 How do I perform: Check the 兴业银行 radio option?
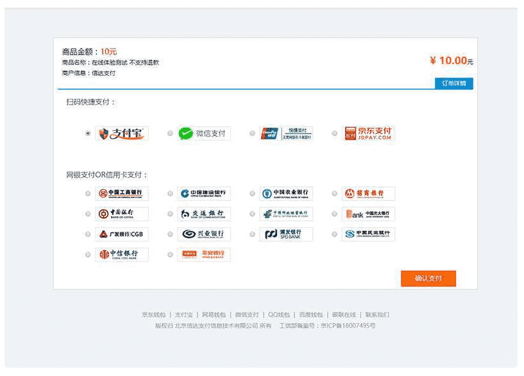(170, 234)
